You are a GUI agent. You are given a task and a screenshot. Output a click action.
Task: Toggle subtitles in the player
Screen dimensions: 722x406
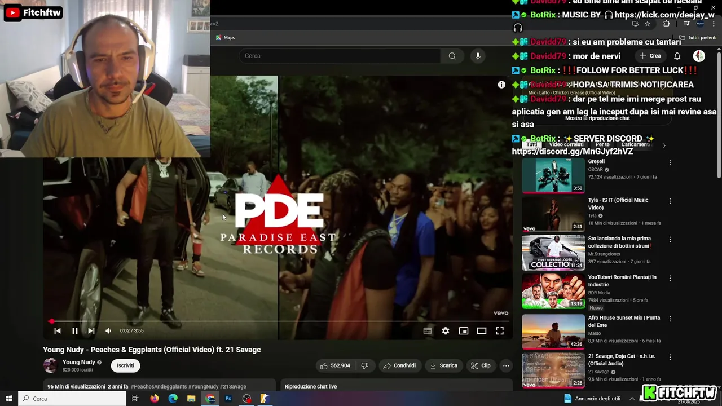point(428,331)
